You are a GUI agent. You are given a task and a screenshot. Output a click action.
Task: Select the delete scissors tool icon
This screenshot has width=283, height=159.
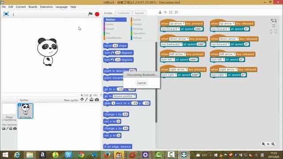(x=165, y=12)
